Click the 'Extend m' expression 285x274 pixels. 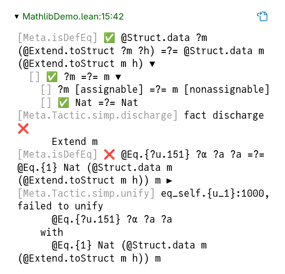click(x=75, y=141)
